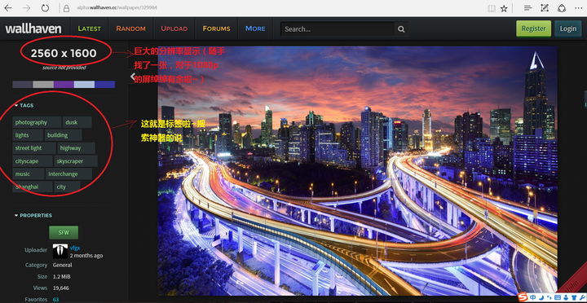
Task: Click the Favorites count 63 link
Action: 55,299
